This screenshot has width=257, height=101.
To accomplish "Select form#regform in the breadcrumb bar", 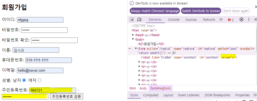I will pos(160,88).
